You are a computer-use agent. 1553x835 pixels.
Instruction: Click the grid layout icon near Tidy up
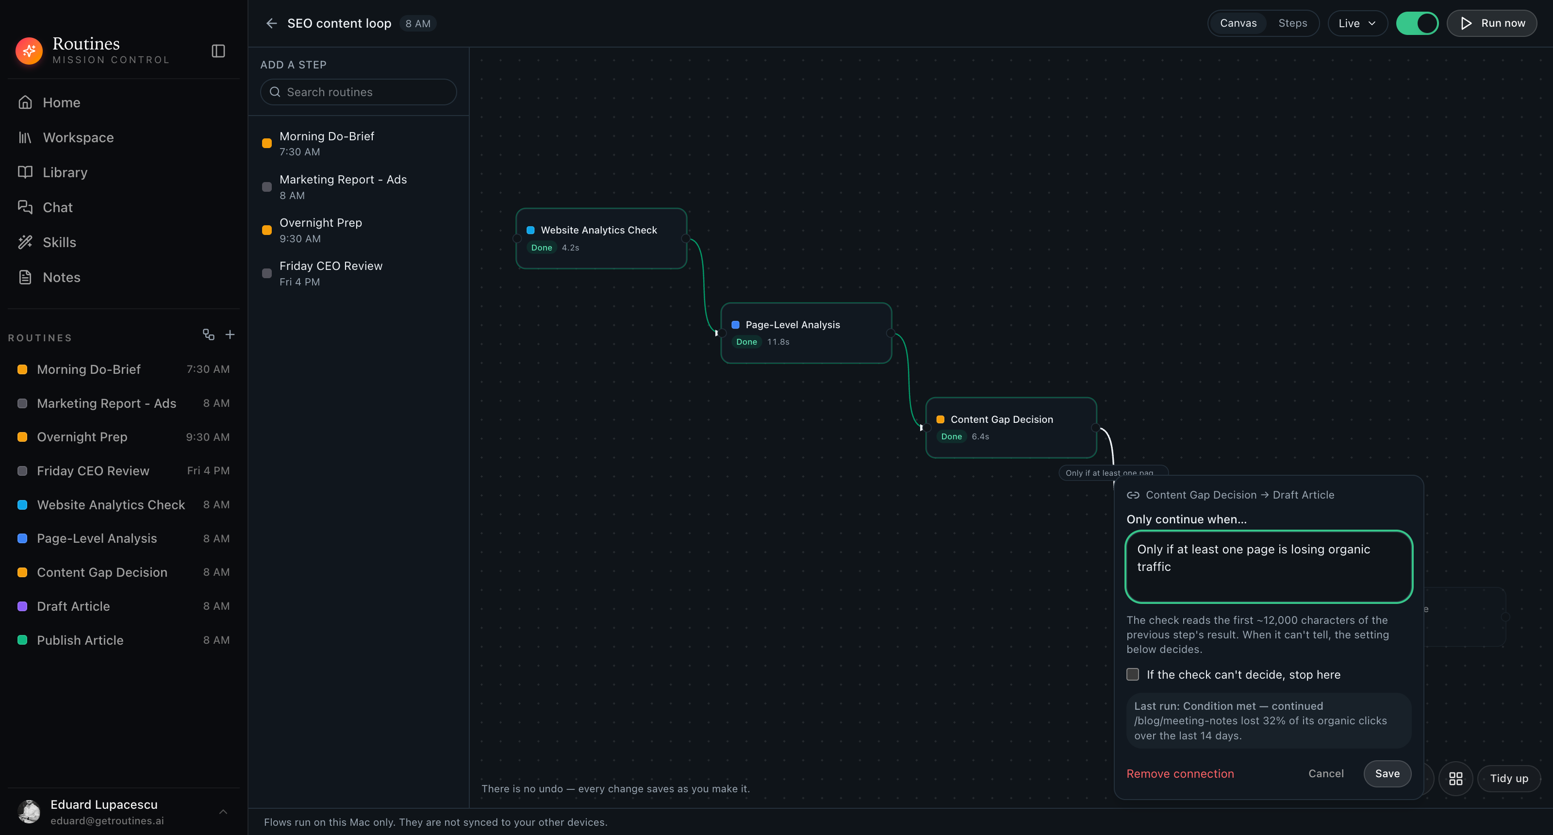pos(1455,778)
